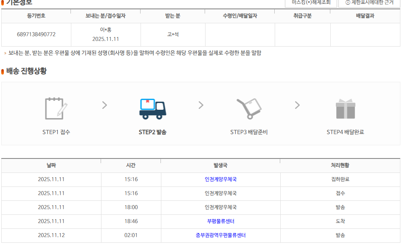Click the arrow between STEP2 and STEP3
Screen dimensions: 411x250
[x=201, y=105]
